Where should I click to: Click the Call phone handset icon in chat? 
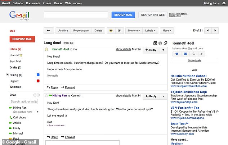click(11, 118)
